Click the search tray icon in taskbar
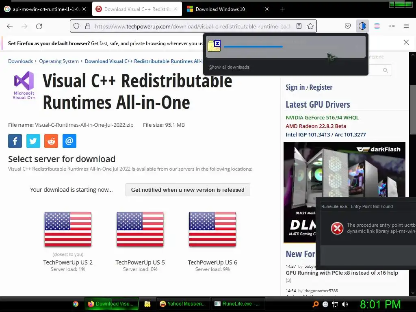This screenshot has height=312, width=416. 315,304
